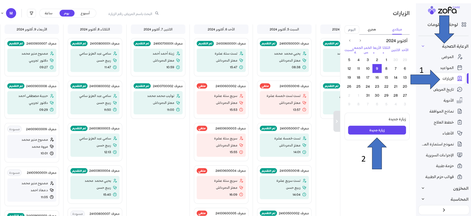The height and width of the screenshot is (216, 471).
Task: Click the حزمة طبية (Medical Package) icon
Action: 460,166
